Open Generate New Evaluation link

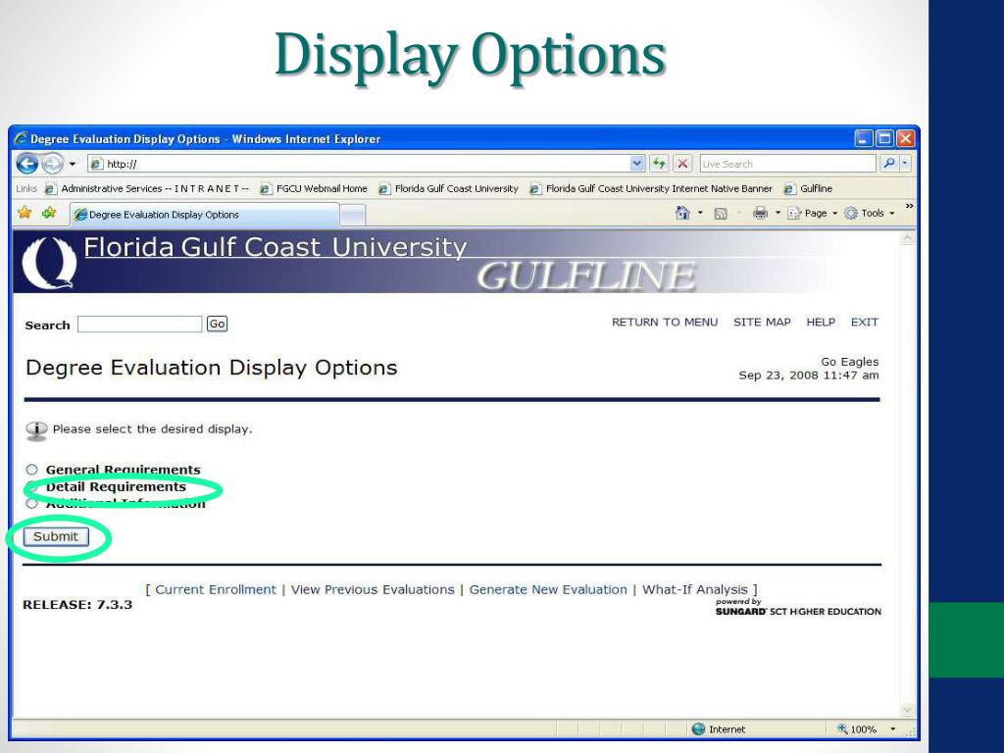coord(548,589)
